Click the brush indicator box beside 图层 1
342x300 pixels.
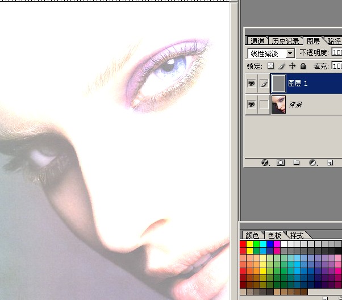(x=264, y=84)
